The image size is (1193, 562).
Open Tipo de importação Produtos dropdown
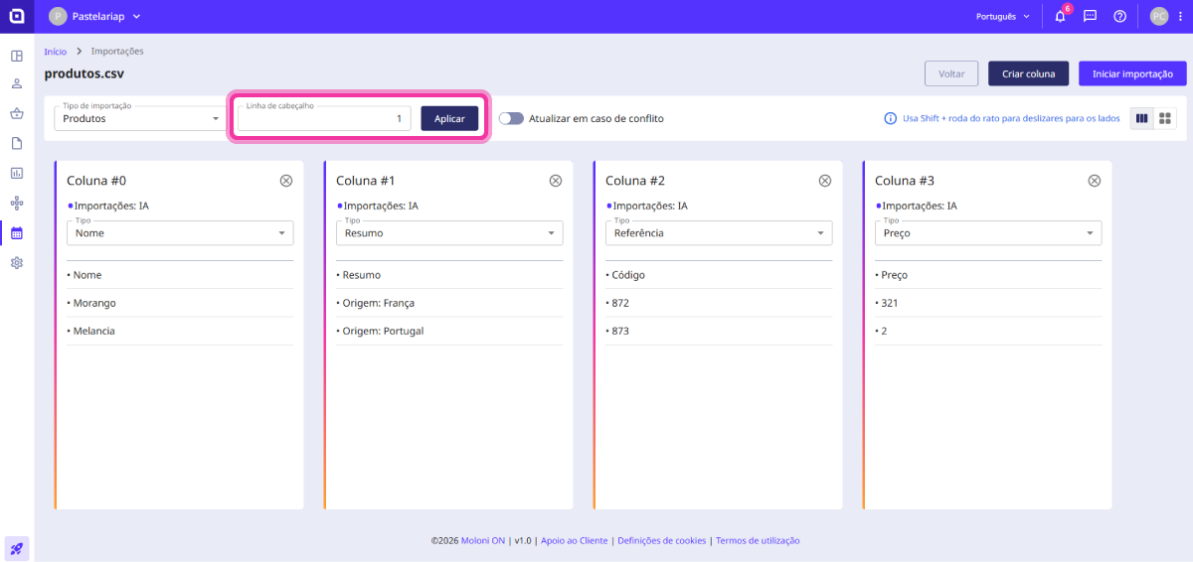[x=140, y=118]
